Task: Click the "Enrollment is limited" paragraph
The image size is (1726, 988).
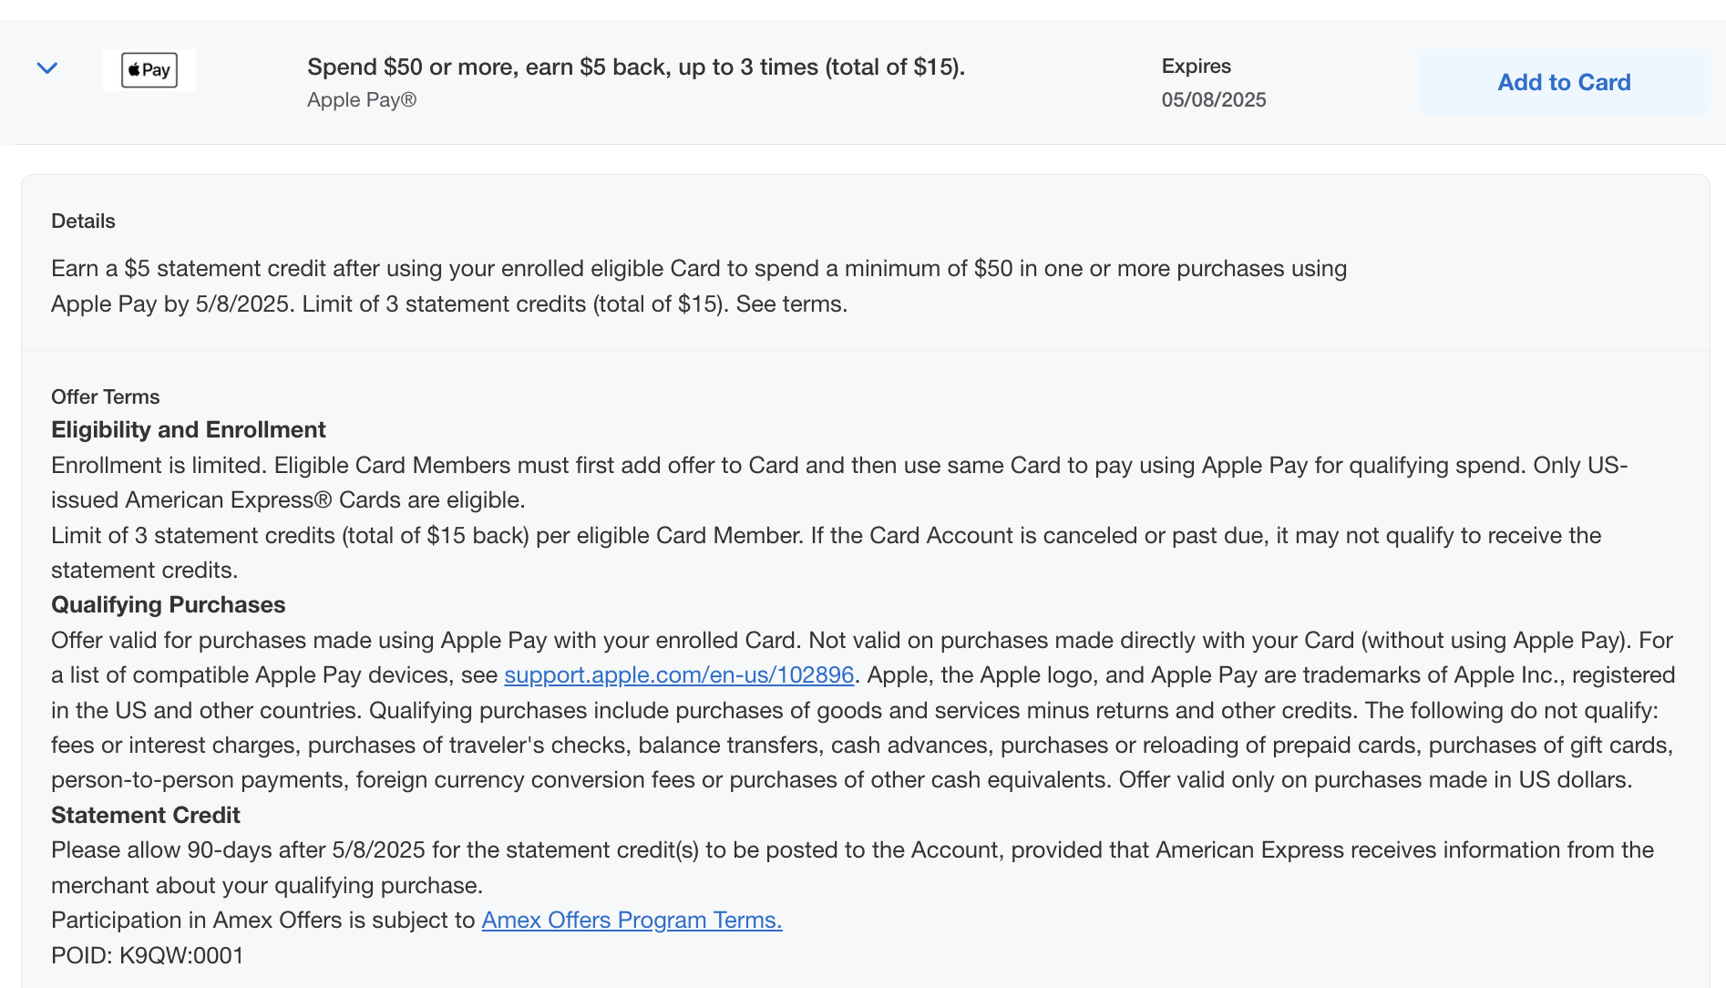Action: (838, 466)
